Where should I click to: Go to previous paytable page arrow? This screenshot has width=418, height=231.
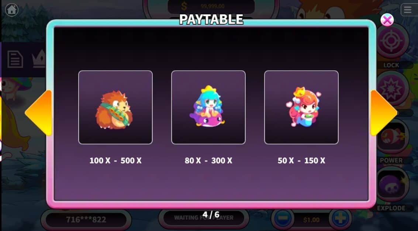(x=39, y=113)
